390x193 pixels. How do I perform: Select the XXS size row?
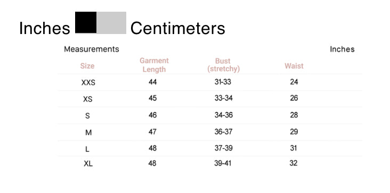click(210, 82)
